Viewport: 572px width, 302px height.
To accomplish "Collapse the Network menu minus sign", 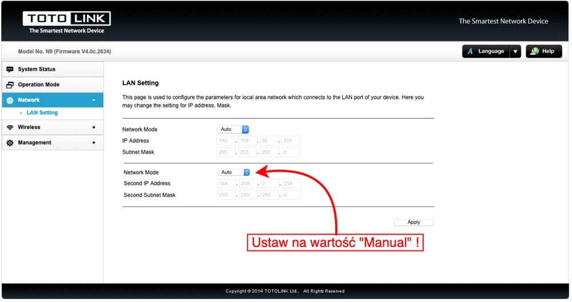I will click(x=94, y=100).
